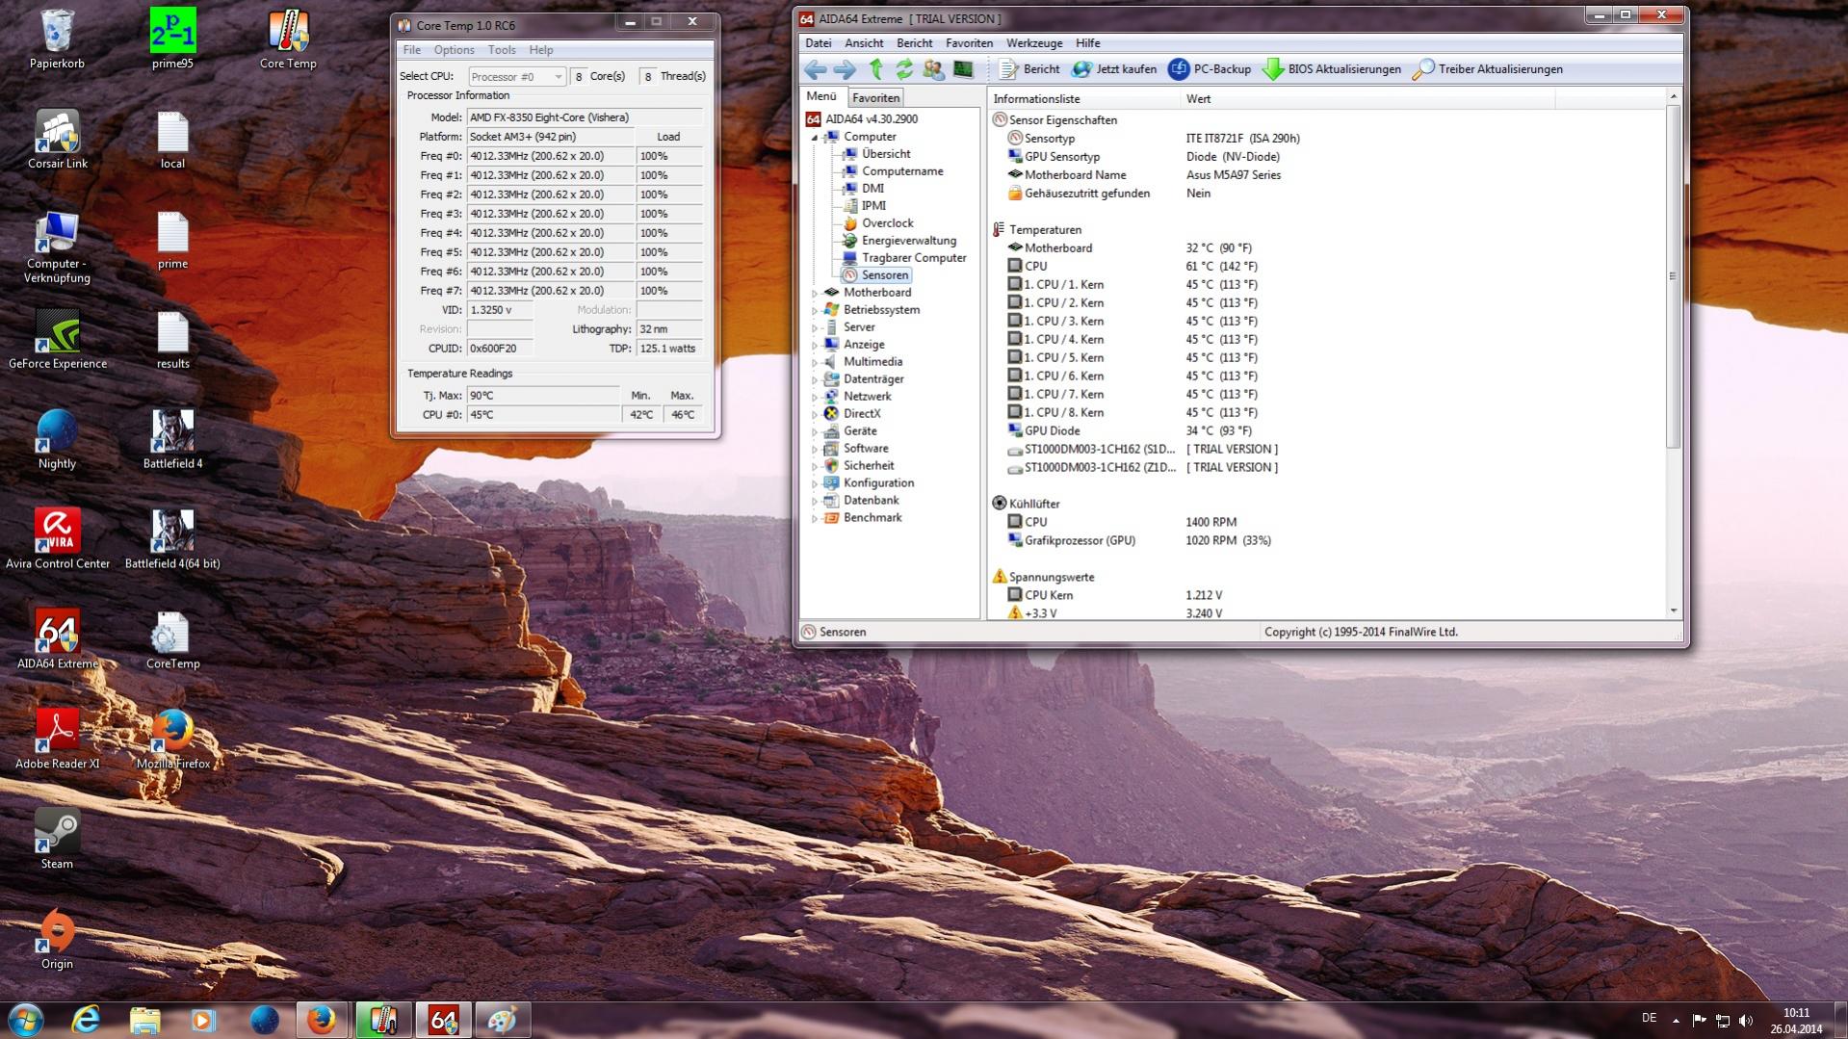Viewport: 1848px width, 1039px height.
Task: Click BIOS Aktualisierungen in the toolbar
Action: click(x=1332, y=69)
